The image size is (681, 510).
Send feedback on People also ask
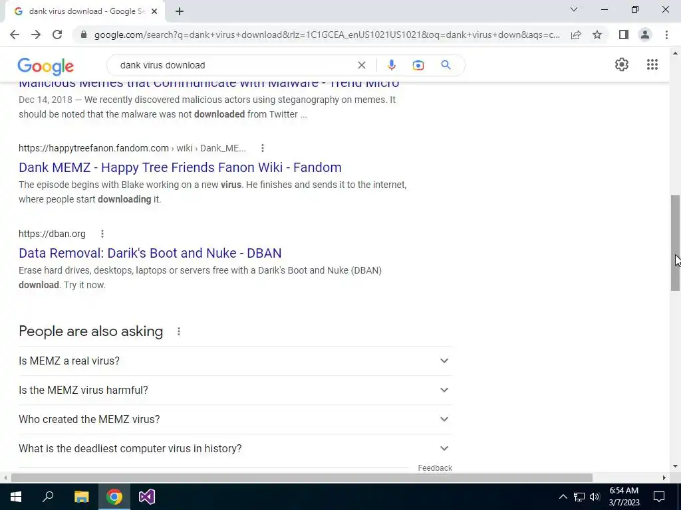click(x=435, y=468)
